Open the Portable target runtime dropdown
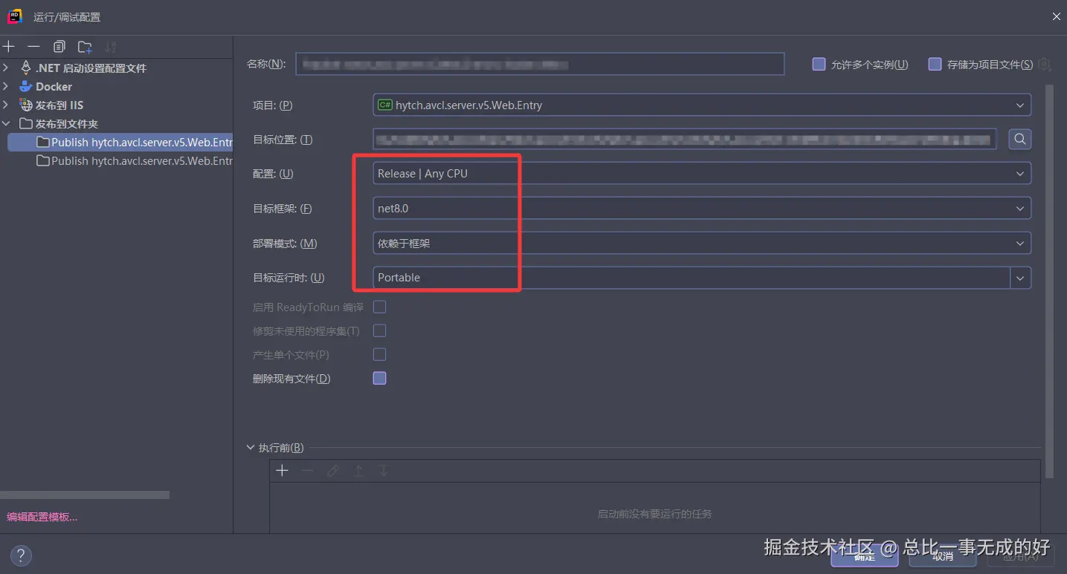Viewport: 1067px width, 574px height. pyautogui.click(x=1020, y=277)
